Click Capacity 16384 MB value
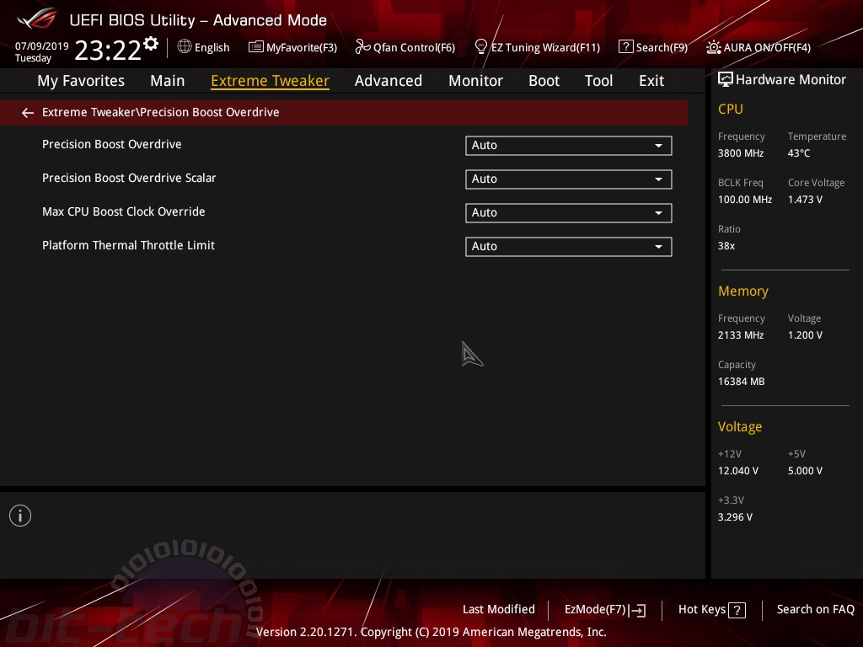 [x=742, y=382]
